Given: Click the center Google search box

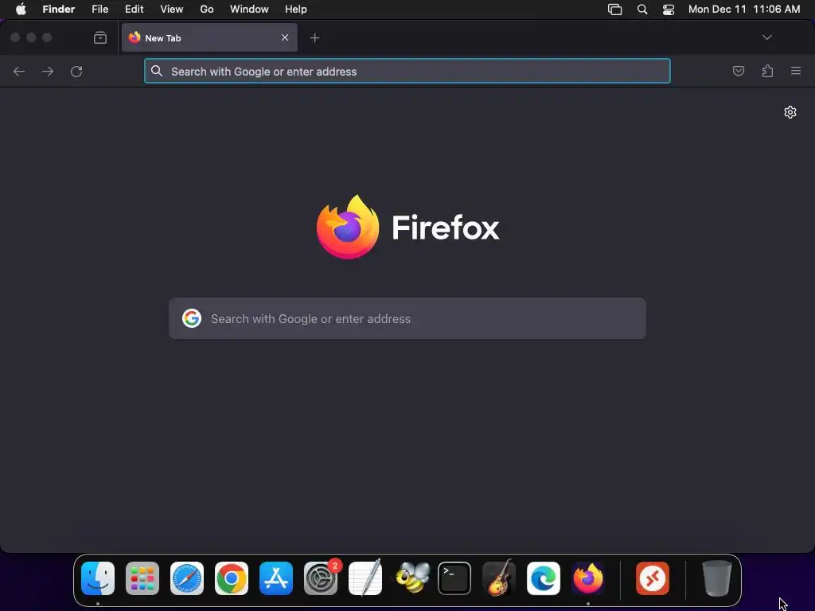Looking at the screenshot, I should pos(407,318).
